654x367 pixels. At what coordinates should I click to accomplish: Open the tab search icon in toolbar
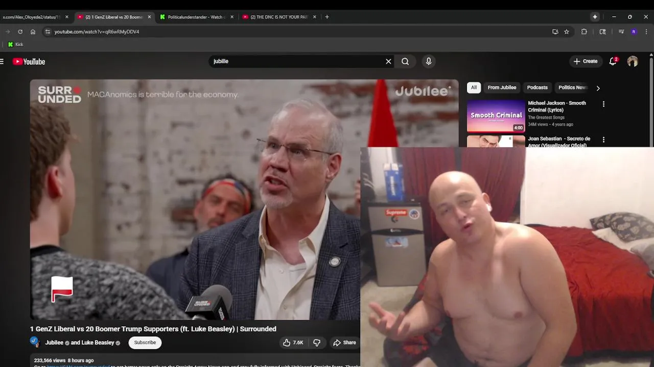pos(602,32)
